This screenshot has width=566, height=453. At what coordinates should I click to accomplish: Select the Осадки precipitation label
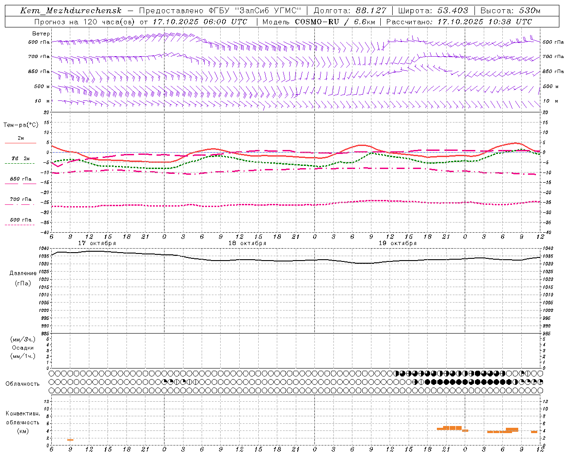tap(23, 348)
